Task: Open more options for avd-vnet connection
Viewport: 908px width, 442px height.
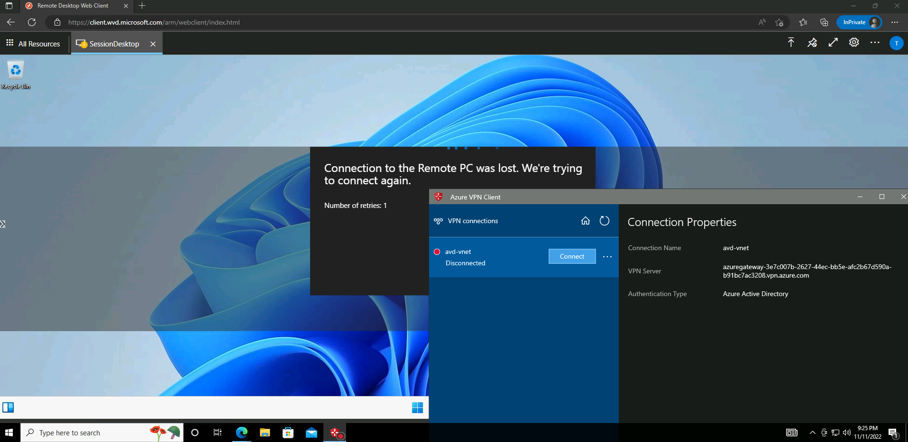Action: point(607,257)
